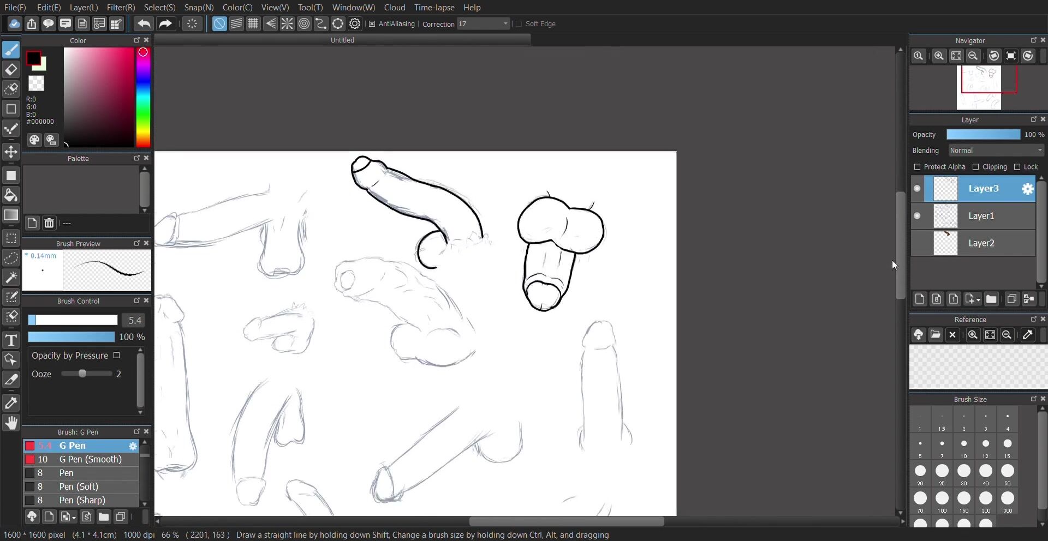Select the Hand pan tool
Image resolution: width=1048 pixels, height=541 pixels.
(11, 423)
